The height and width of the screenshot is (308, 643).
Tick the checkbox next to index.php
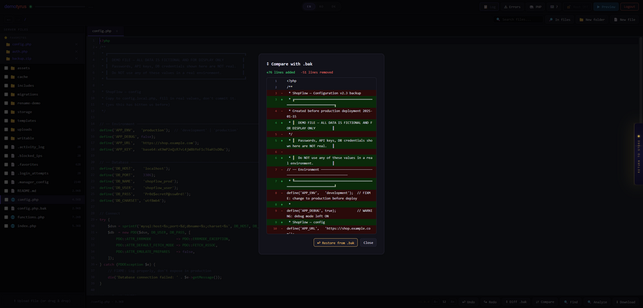(x=6, y=226)
